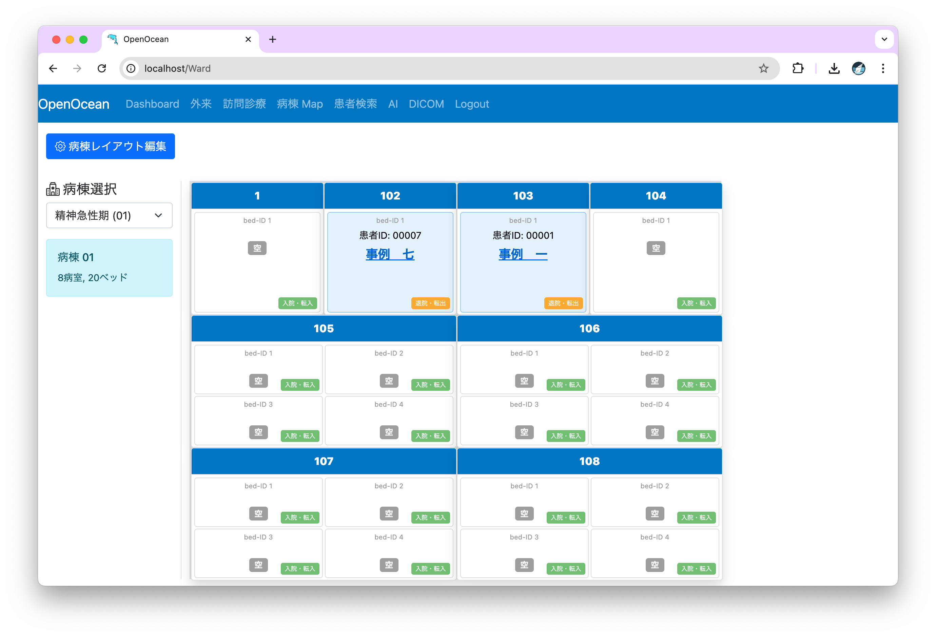Open patient link 事例 七

pyautogui.click(x=390, y=254)
